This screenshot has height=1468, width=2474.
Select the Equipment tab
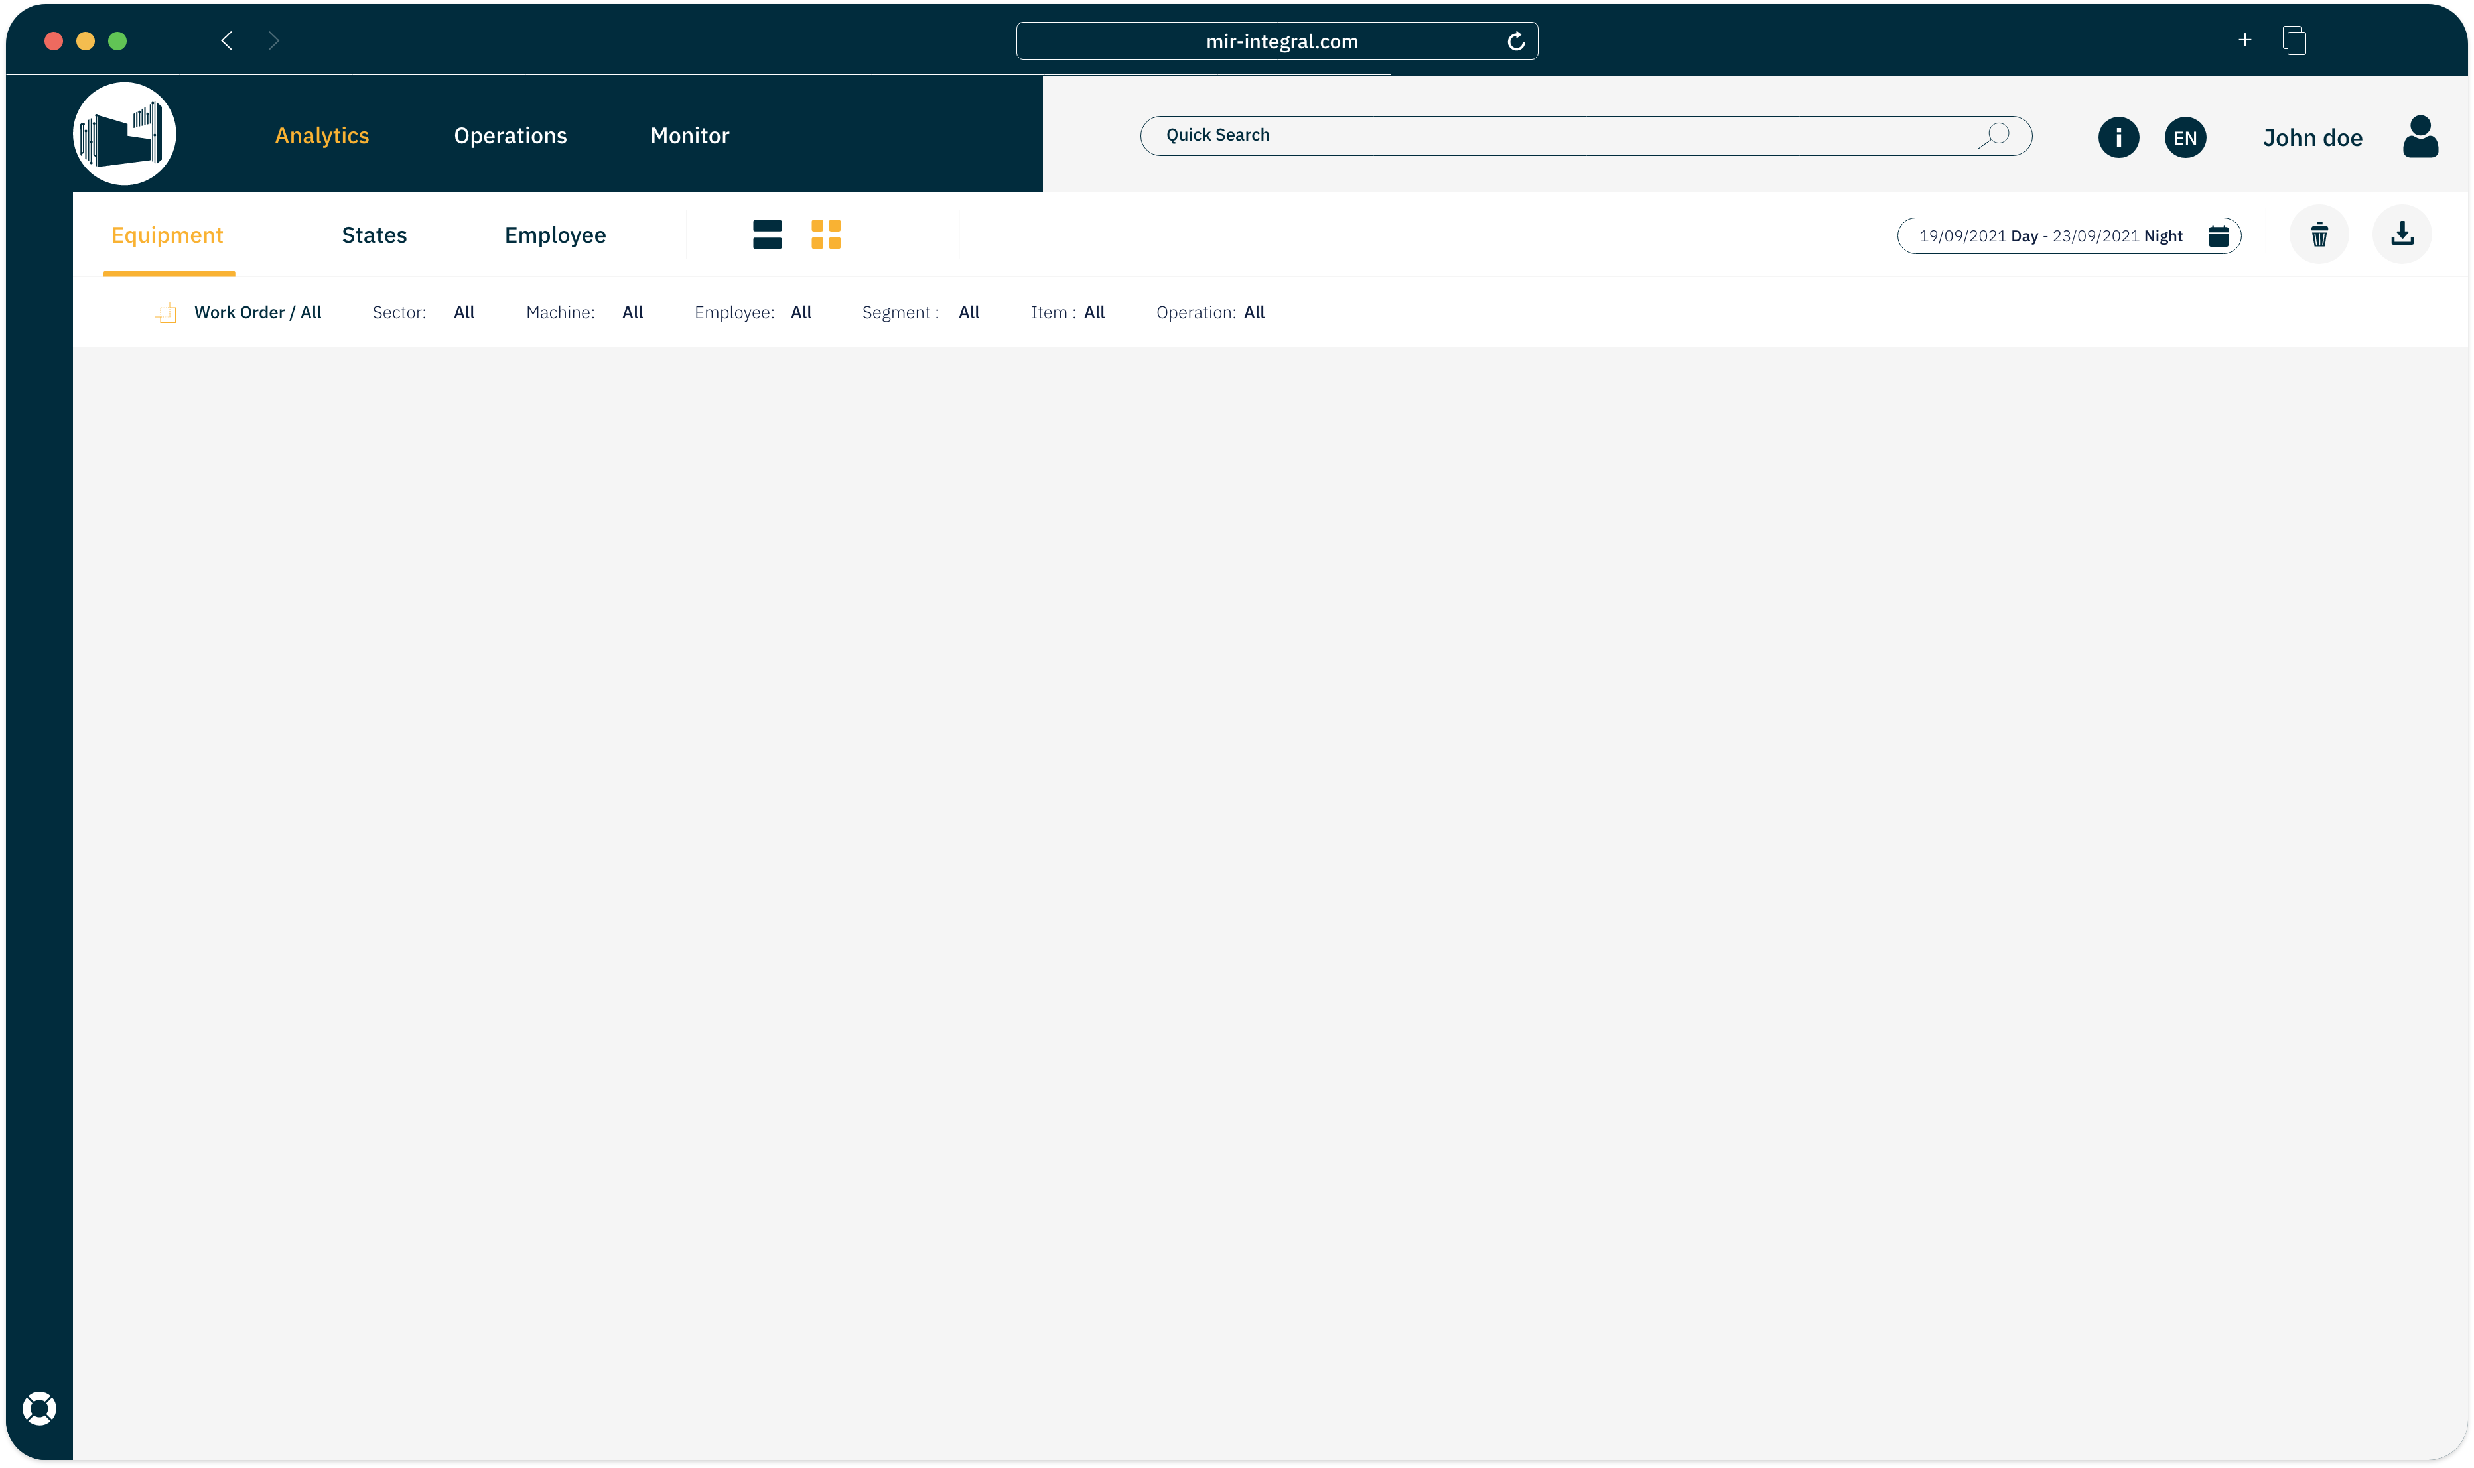(167, 235)
